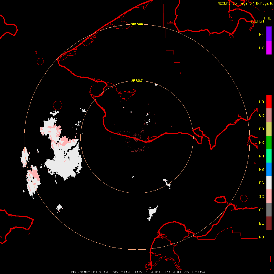Click the "HR" legend label
Screen dimensions: 274x274
point(261,142)
